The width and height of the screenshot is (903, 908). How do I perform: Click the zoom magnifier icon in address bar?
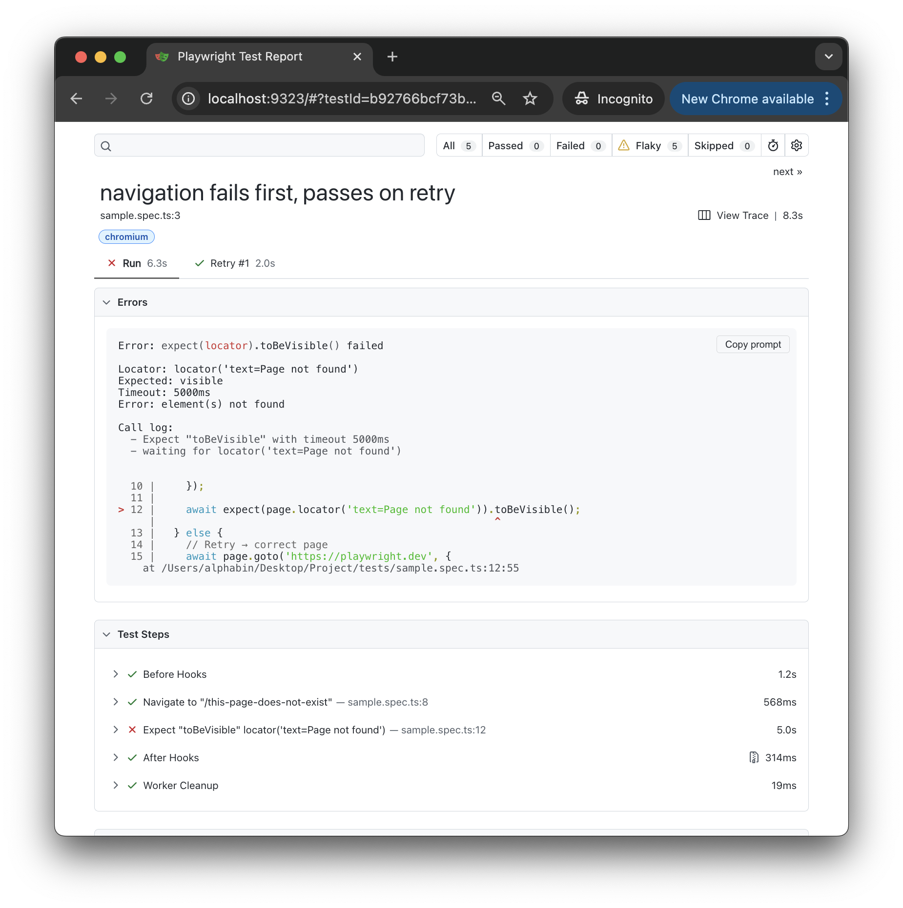coord(498,99)
